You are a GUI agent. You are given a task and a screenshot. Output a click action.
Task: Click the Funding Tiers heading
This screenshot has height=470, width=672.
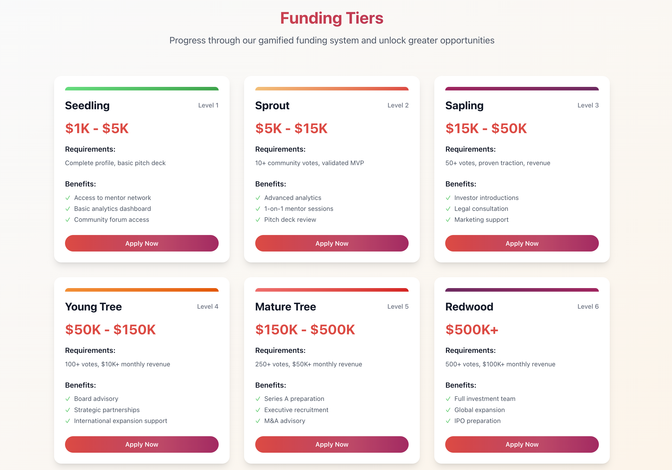click(332, 18)
